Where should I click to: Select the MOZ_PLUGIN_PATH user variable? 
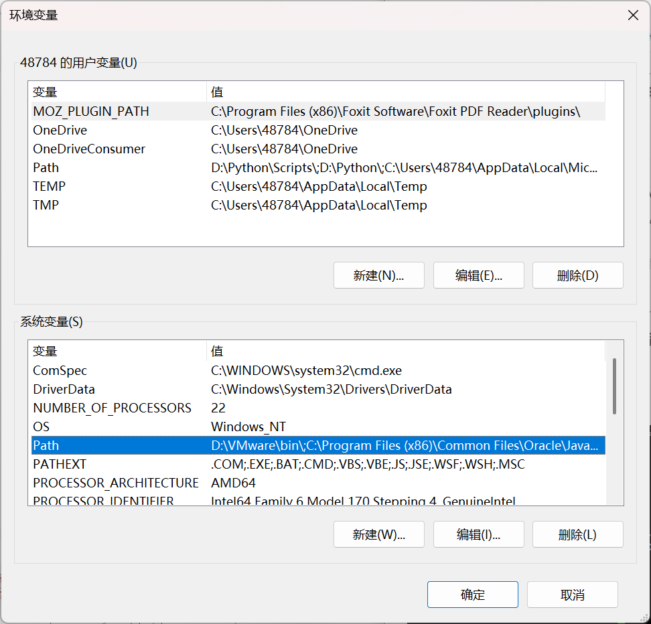coord(318,111)
